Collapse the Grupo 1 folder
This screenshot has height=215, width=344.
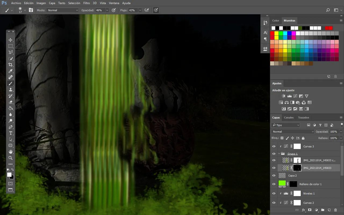pyautogui.click(x=279, y=154)
